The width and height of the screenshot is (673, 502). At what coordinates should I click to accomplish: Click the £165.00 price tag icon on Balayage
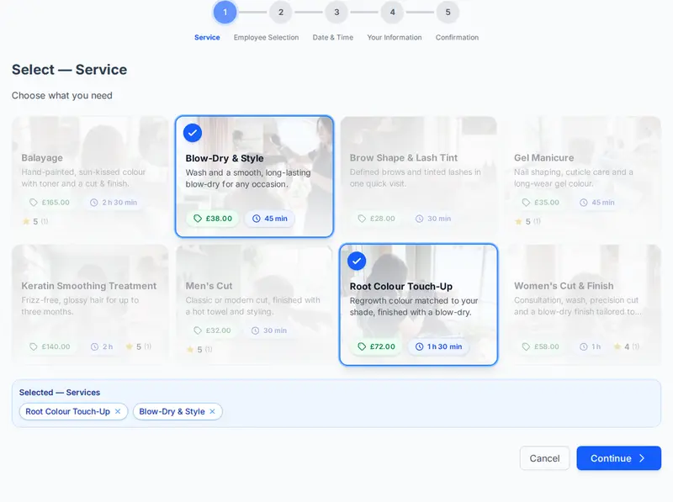[x=34, y=202]
